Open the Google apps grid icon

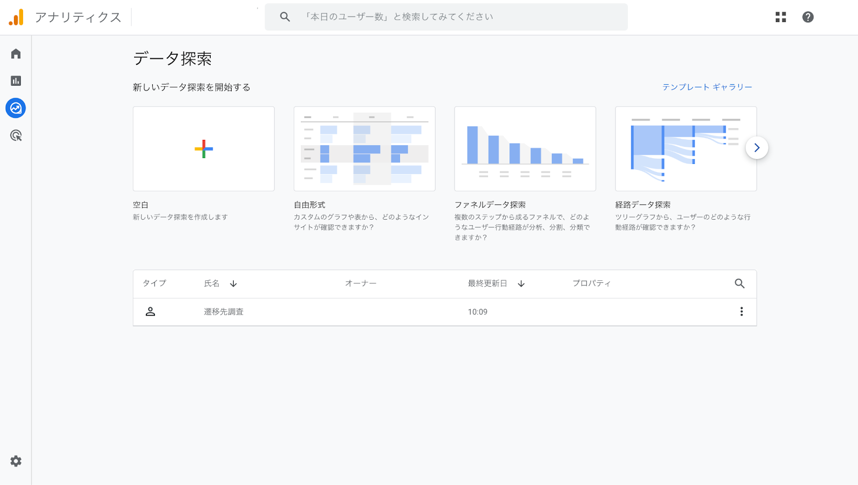pyautogui.click(x=781, y=17)
